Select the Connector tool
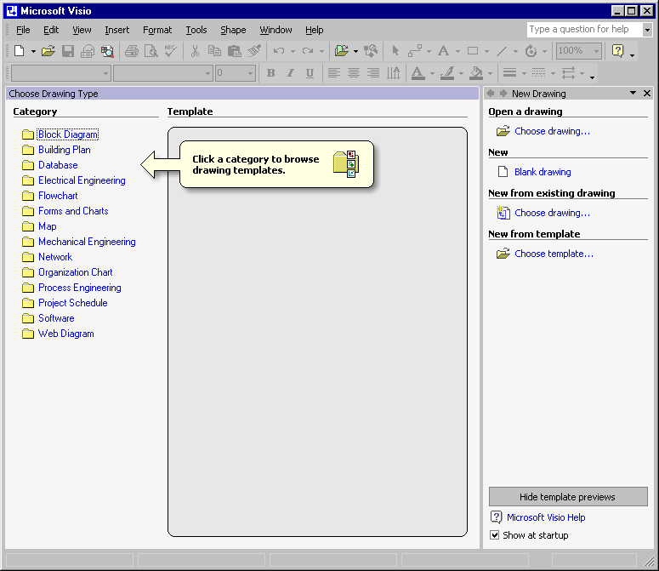The width and height of the screenshot is (659, 571). 415,51
